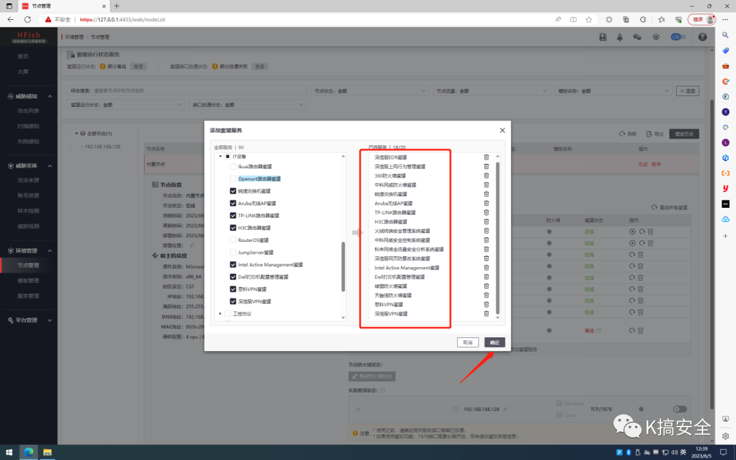Open 攻击列表 in sidebar
736x460 pixels.
point(29,111)
